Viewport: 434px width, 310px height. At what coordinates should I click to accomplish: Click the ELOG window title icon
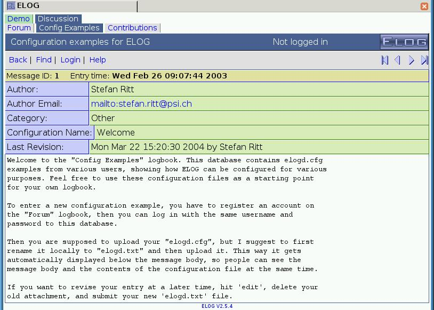pos(11,5)
